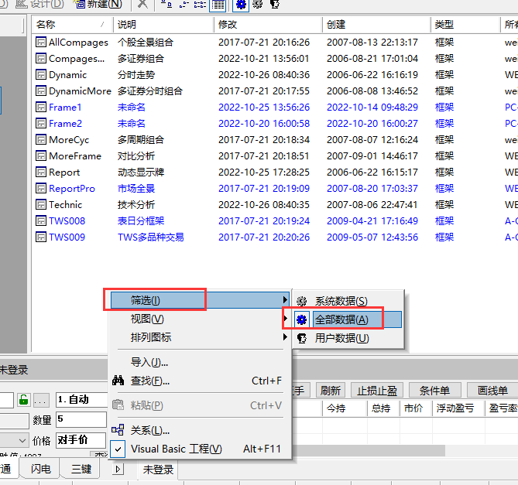The height and width of the screenshot is (485, 518).
Task: Click gear icon beside 系统数据(S)
Action: point(301,301)
